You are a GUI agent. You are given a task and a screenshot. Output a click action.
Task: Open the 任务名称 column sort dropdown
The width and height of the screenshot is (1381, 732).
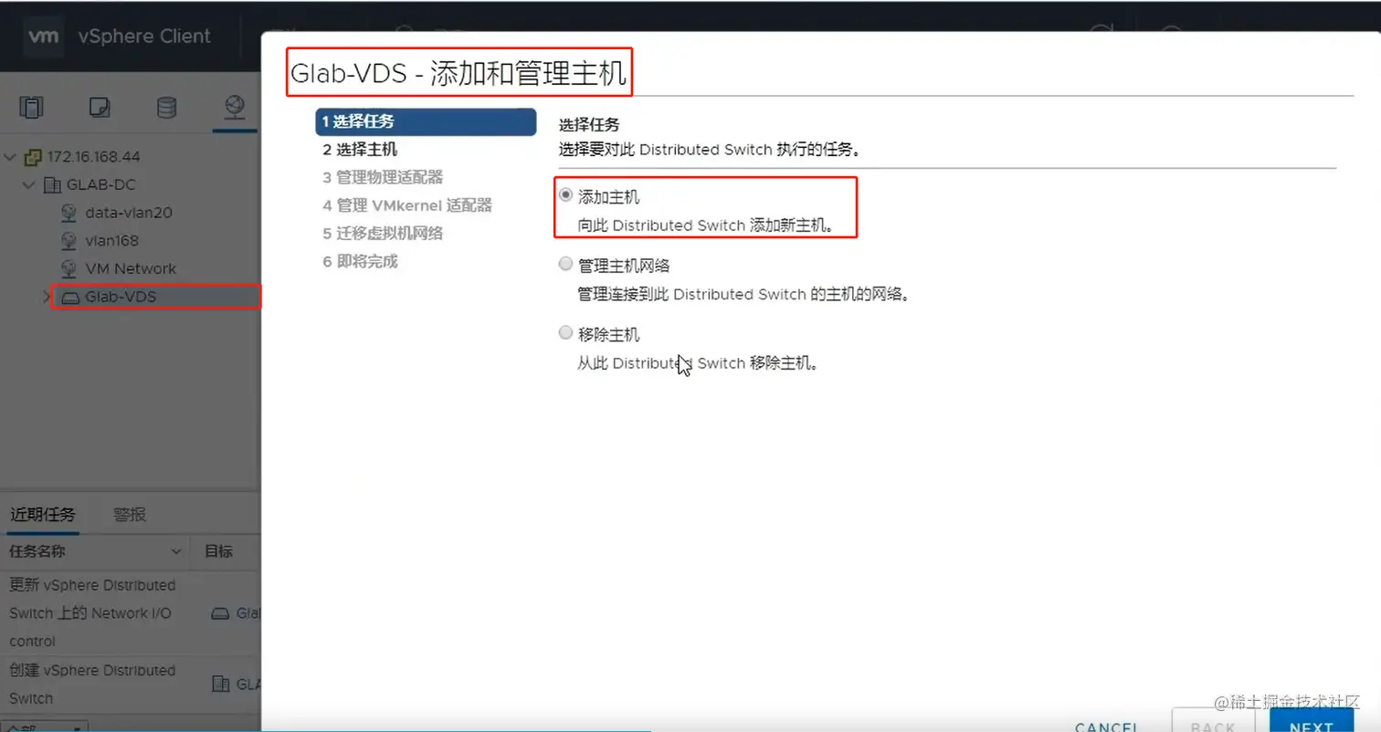point(176,552)
